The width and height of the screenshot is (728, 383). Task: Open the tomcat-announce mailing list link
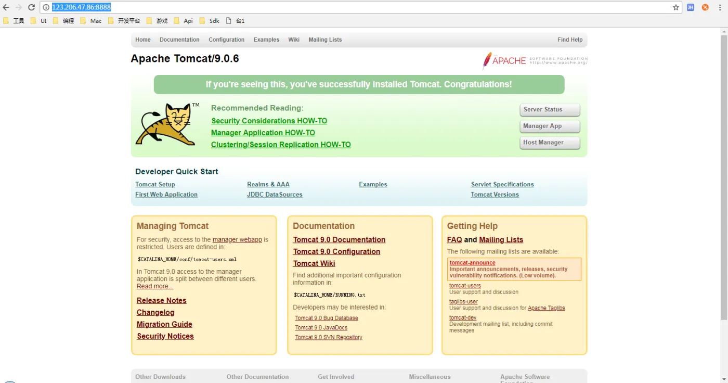(x=472, y=263)
